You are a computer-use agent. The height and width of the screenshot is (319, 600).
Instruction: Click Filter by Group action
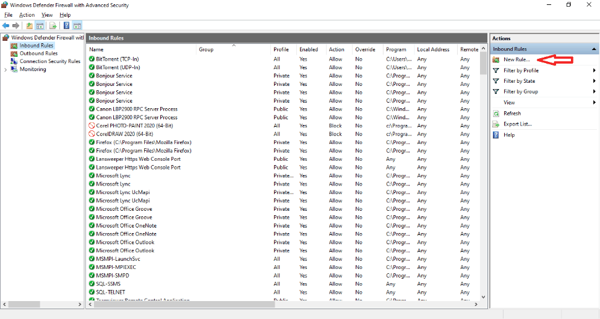click(521, 91)
